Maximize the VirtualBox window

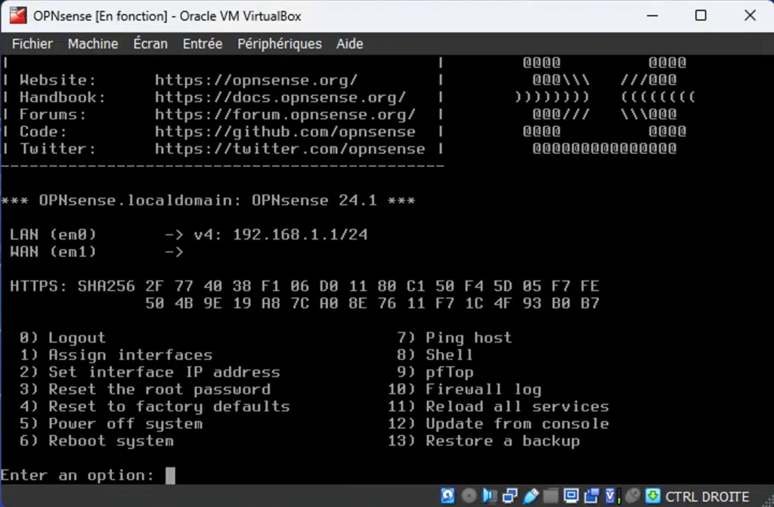click(701, 16)
